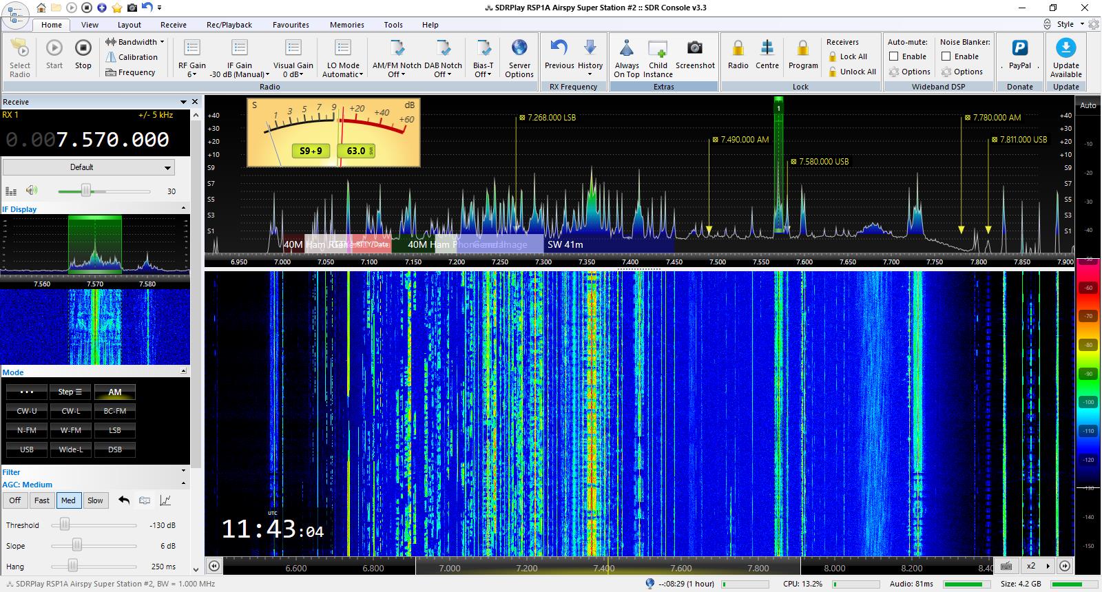Select the LSB mode button
1102x592 pixels.
(115, 430)
